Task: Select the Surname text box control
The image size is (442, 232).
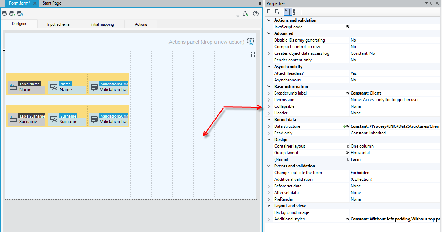Action: (x=67, y=119)
